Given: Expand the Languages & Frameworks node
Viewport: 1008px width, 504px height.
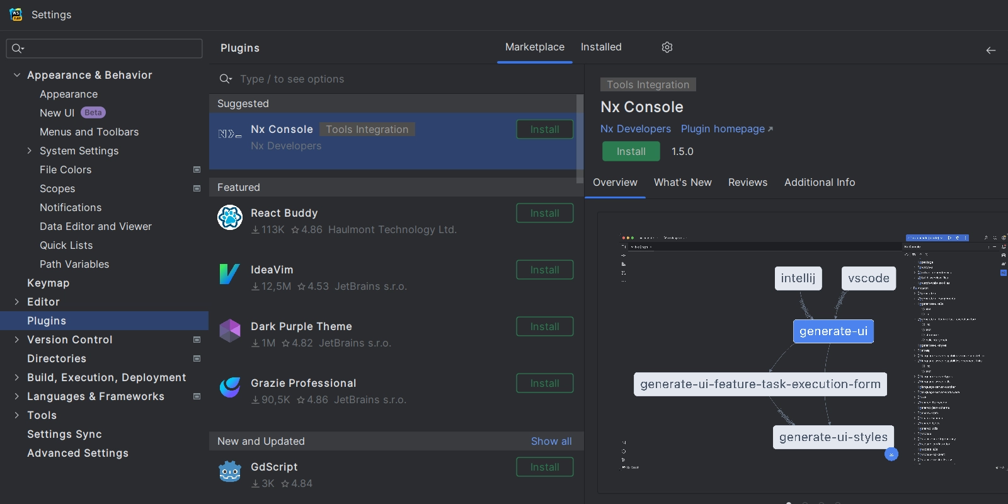Looking at the screenshot, I should click(17, 396).
